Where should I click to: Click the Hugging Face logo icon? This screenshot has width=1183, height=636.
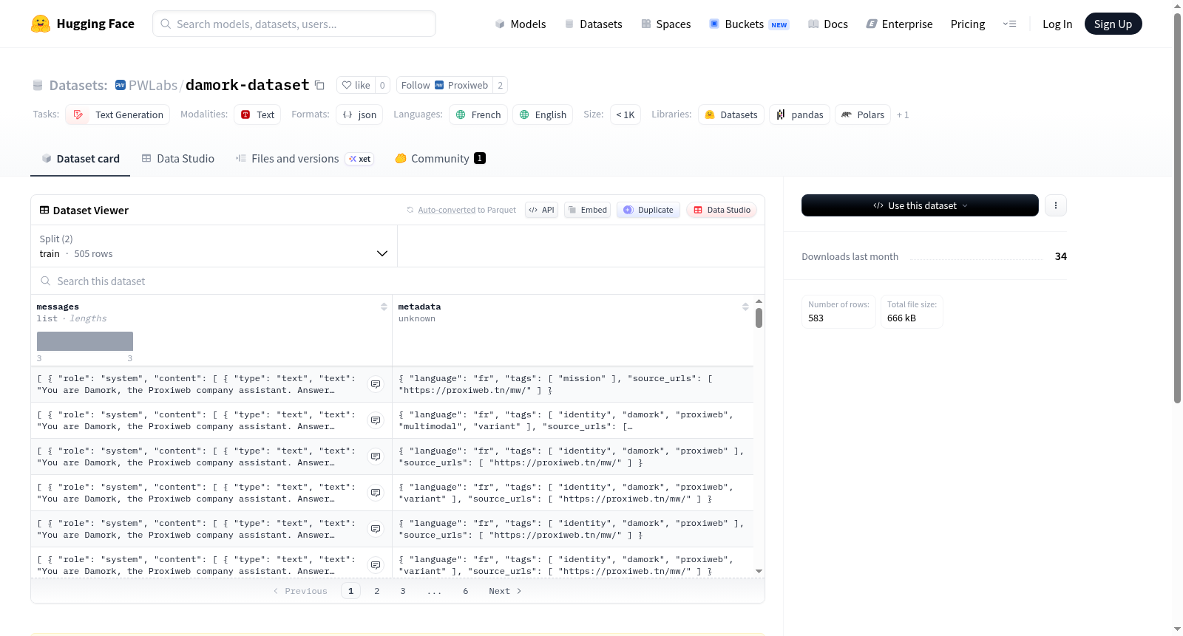pyautogui.click(x=41, y=24)
